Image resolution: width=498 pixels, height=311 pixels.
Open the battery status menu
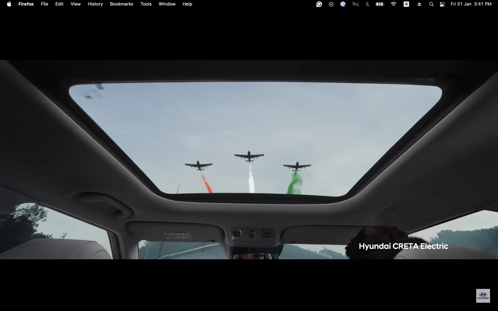380,4
